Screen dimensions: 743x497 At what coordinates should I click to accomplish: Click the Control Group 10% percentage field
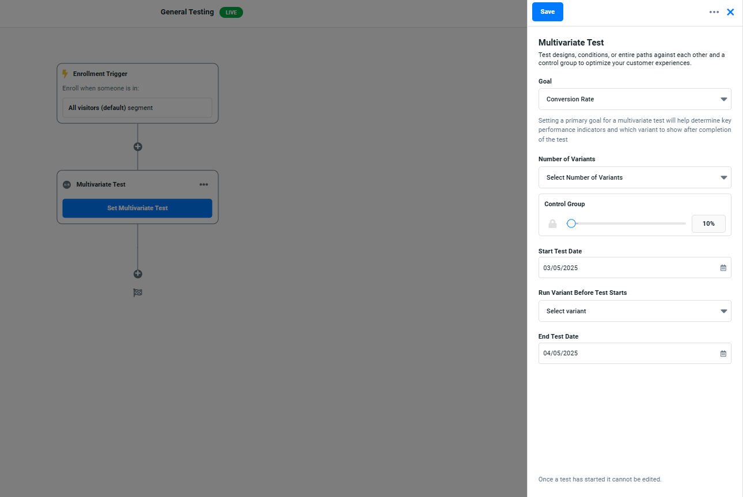tap(708, 223)
